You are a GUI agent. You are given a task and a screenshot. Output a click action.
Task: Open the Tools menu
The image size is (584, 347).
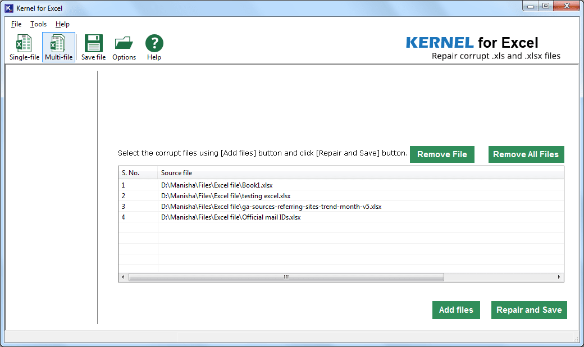point(38,24)
